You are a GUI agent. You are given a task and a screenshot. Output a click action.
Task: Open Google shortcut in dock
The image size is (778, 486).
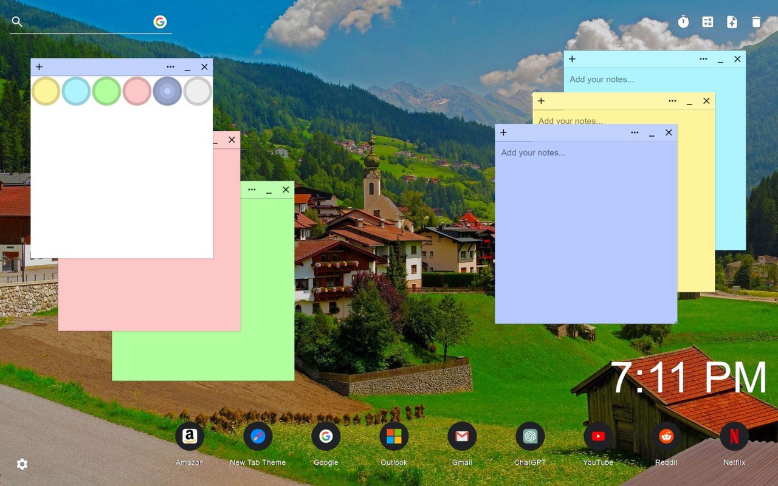pyautogui.click(x=326, y=436)
